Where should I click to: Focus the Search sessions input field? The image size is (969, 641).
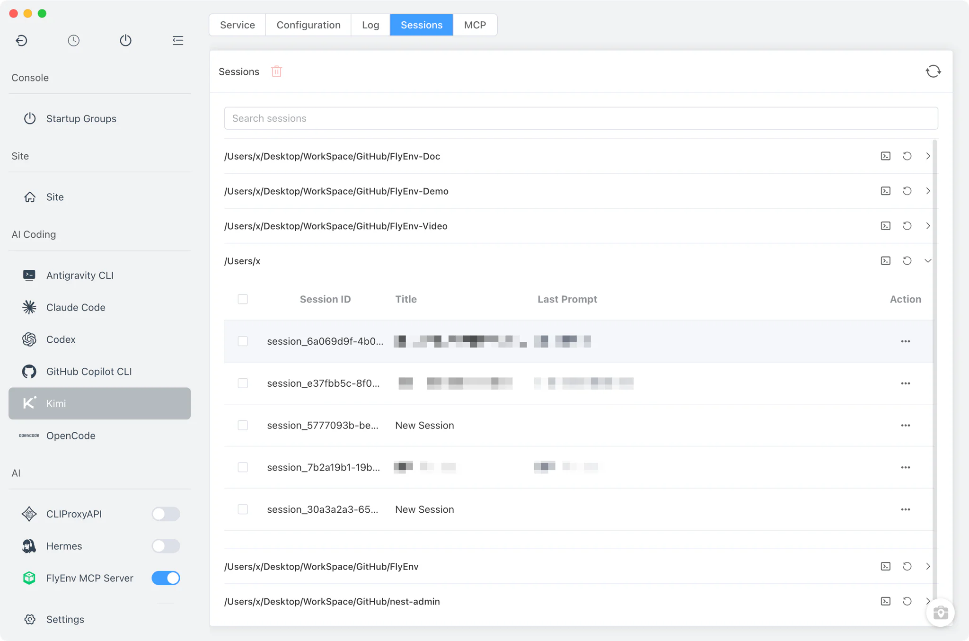pyautogui.click(x=581, y=118)
